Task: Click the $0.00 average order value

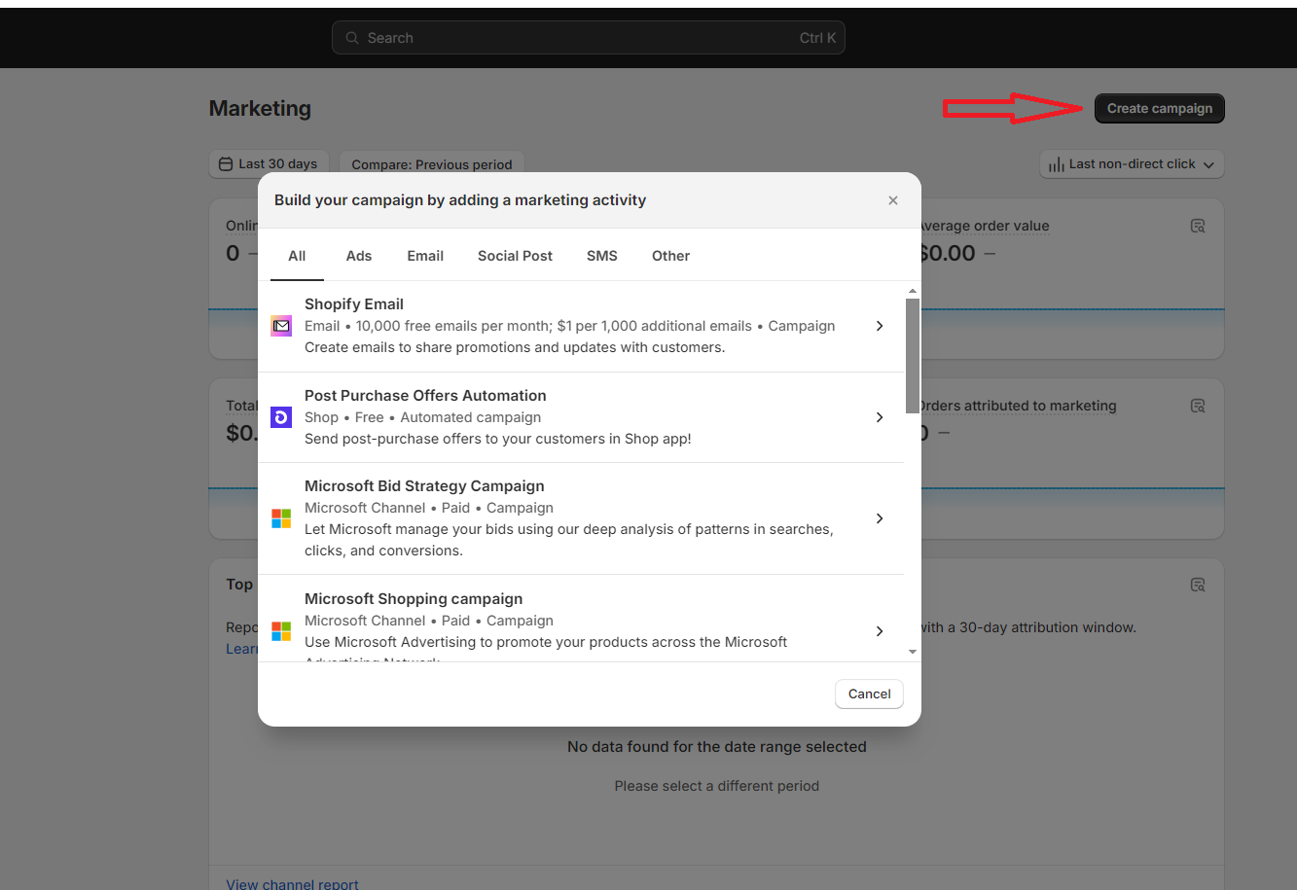Action: (x=948, y=253)
